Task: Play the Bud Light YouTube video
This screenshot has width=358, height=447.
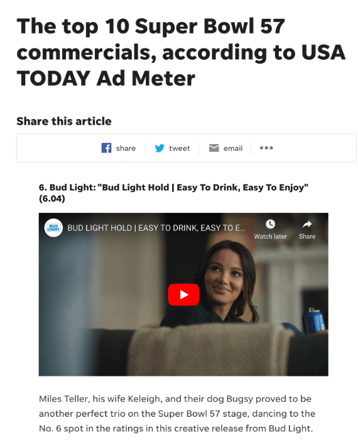Action: click(183, 295)
